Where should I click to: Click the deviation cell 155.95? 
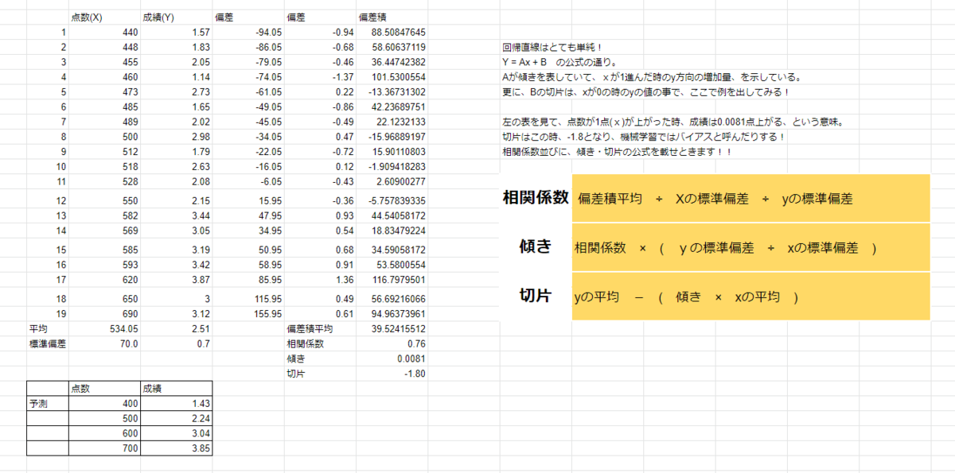coord(248,313)
